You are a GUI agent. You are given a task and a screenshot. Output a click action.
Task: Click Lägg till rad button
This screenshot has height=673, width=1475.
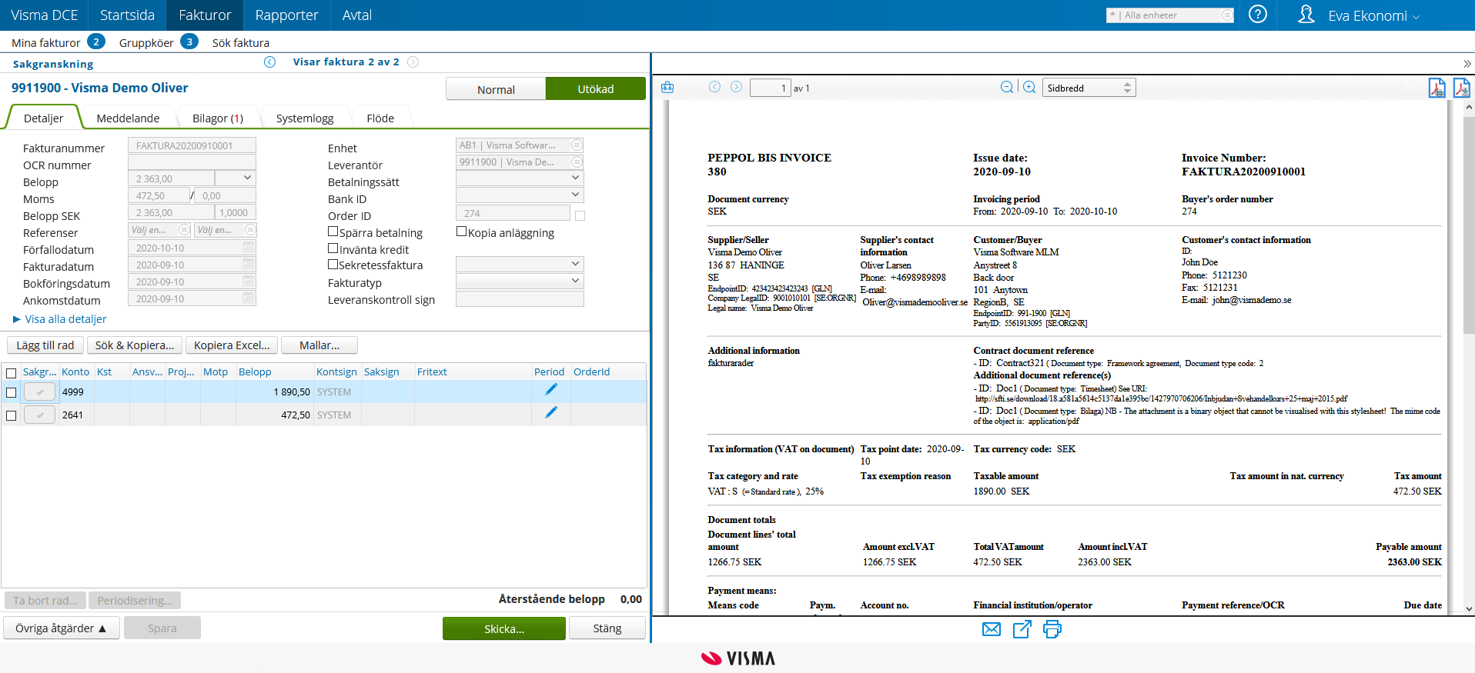click(x=45, y=345)
